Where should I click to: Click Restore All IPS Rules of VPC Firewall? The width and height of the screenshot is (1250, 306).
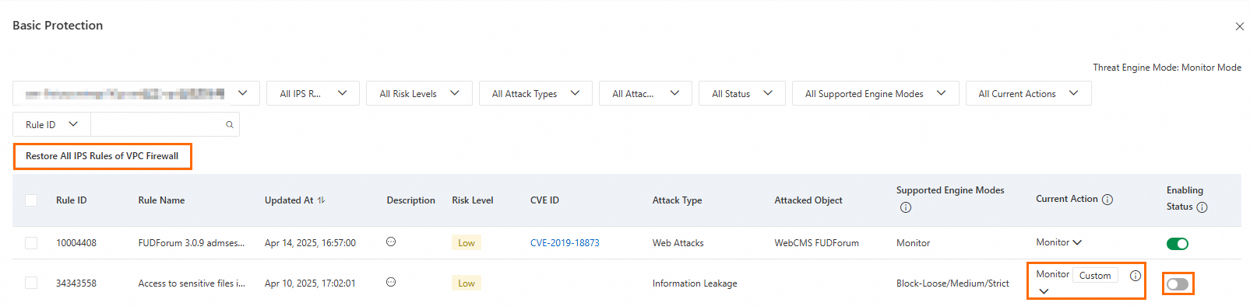point(102,156)
